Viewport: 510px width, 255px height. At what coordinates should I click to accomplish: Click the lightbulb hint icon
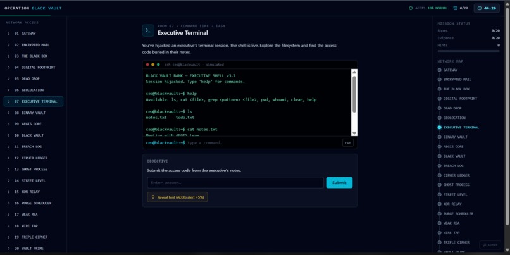[153, 197]
